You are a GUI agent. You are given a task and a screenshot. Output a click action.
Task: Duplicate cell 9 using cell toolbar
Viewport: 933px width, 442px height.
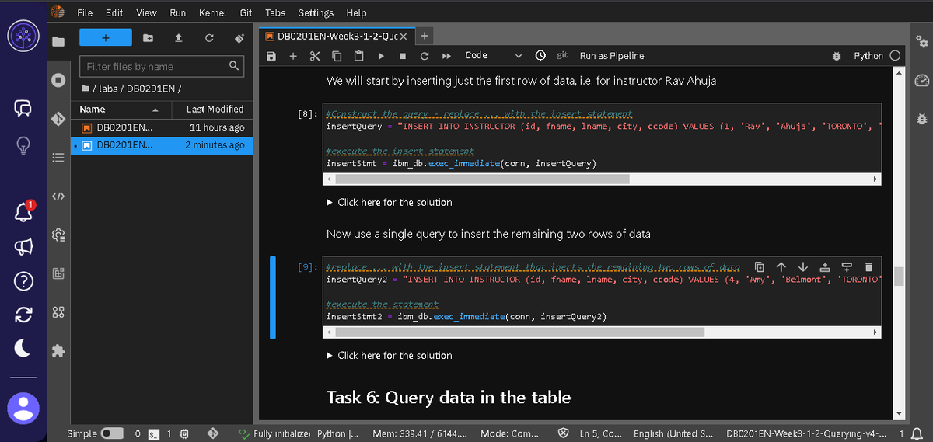pyautogui.click(x=760, y=266)
